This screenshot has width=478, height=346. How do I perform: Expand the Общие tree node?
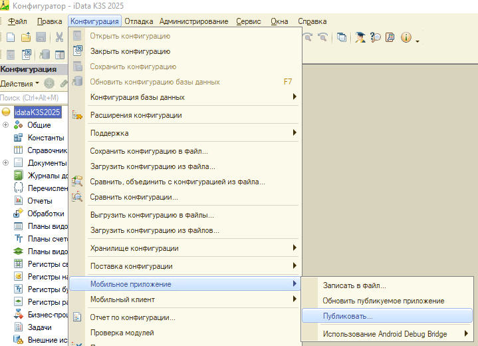(5, 125)
